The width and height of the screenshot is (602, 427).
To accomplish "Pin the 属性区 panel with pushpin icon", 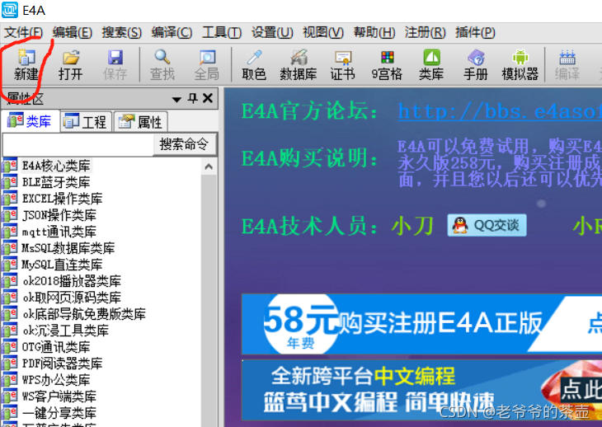I will pyautogui.click(x=192, y=99).
